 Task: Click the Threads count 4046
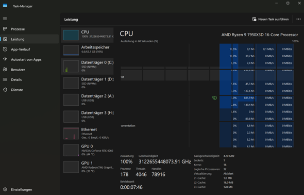(x=141, y=174)
